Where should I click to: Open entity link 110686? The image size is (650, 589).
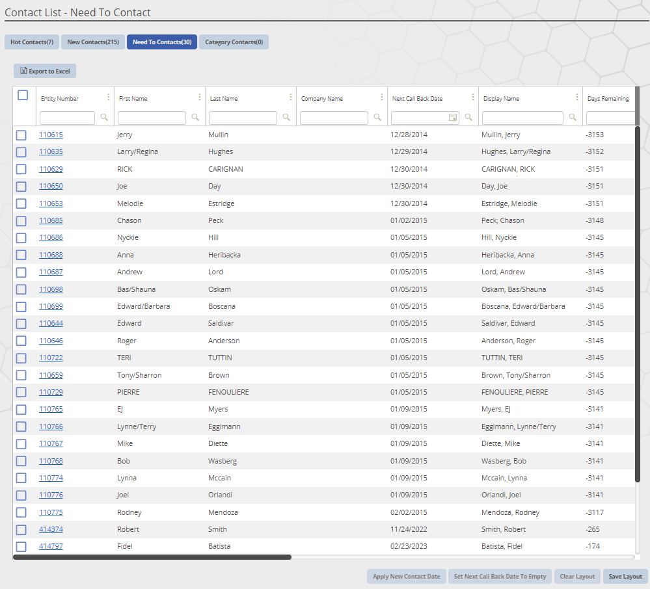coord(51,237)
